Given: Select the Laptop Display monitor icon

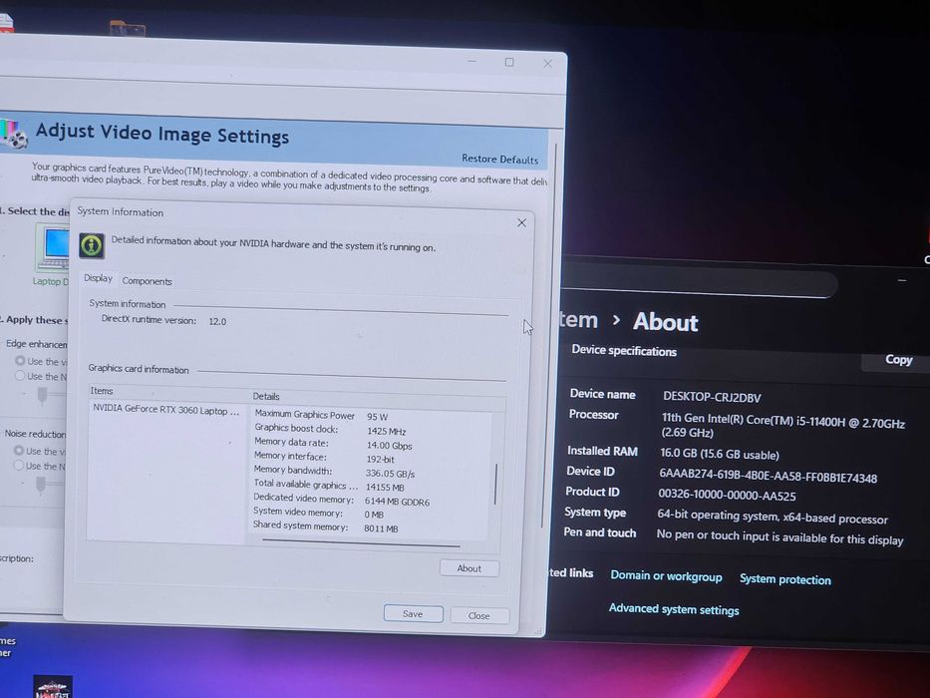Looking at the screenshot, I should click(x=54, y=248).
